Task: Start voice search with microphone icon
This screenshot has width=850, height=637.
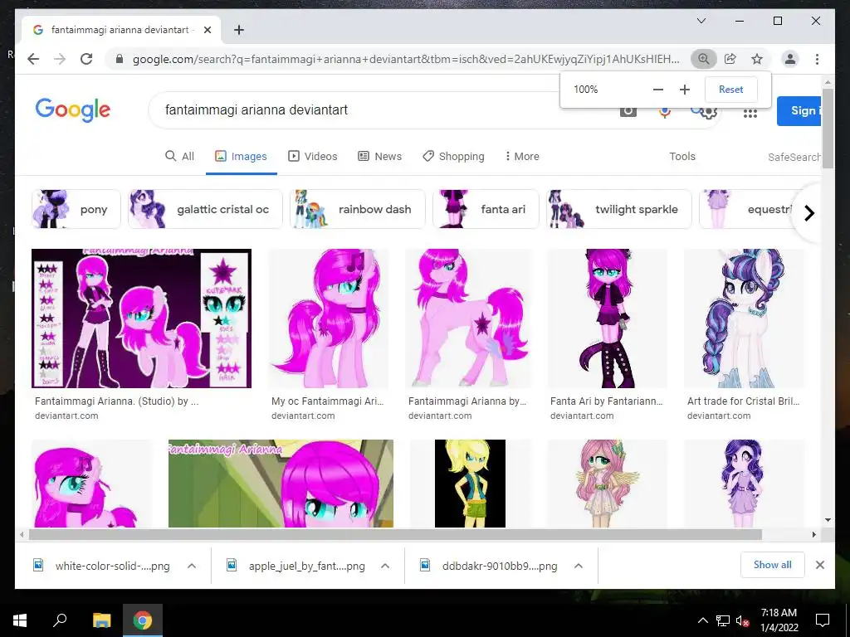Action: pos(665,112)
